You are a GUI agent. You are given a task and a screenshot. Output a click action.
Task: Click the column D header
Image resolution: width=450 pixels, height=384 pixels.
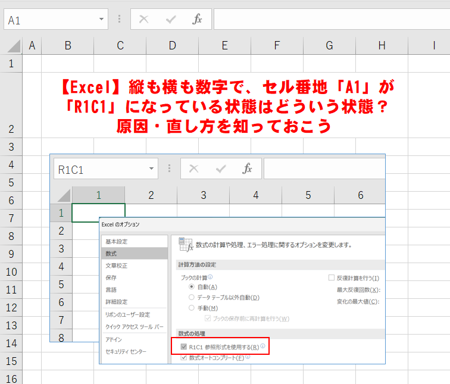(x=172, y=45)
